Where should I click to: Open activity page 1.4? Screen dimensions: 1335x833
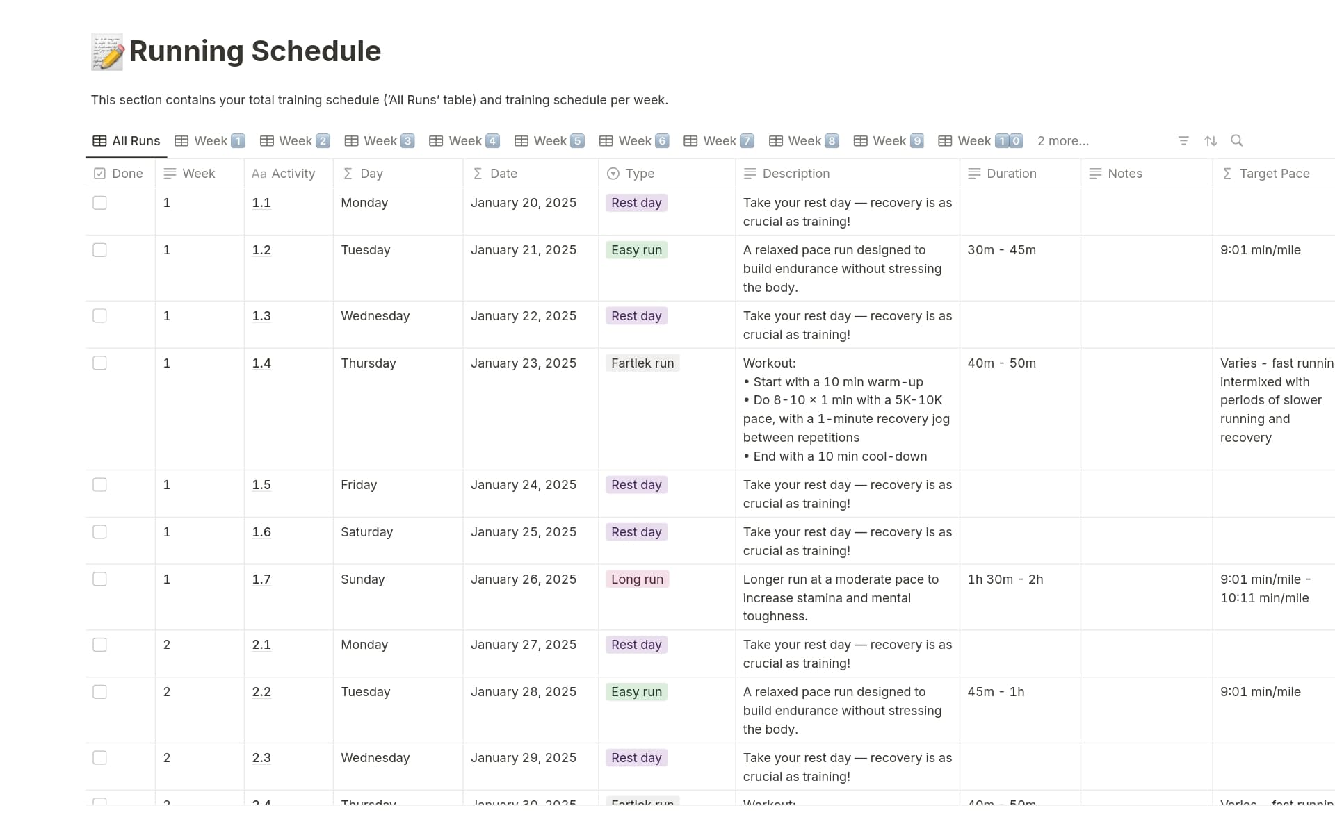(261, 363)
